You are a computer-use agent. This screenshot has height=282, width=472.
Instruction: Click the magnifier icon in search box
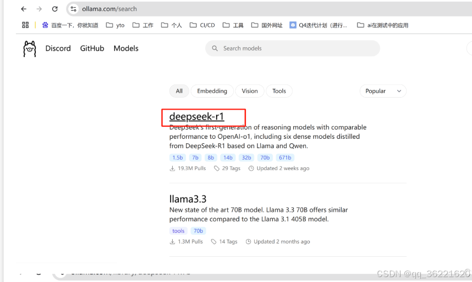pyautogui.click(x=215, y=48)
